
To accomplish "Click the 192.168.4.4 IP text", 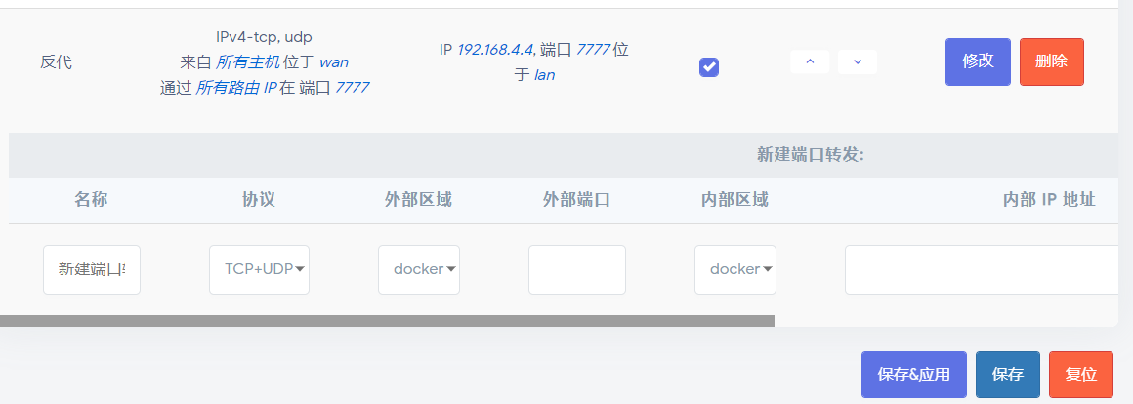I will 494,50.
